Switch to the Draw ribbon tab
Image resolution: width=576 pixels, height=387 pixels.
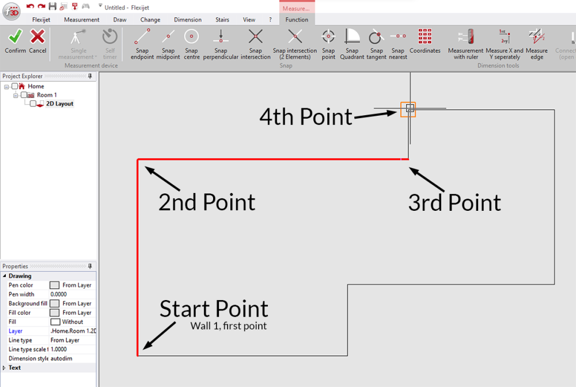coord(119,19)
